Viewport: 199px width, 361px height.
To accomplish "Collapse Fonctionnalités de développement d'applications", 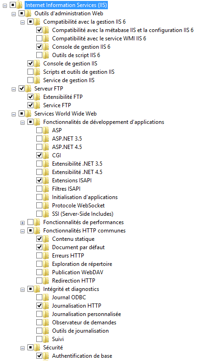I will click(22, 122).
